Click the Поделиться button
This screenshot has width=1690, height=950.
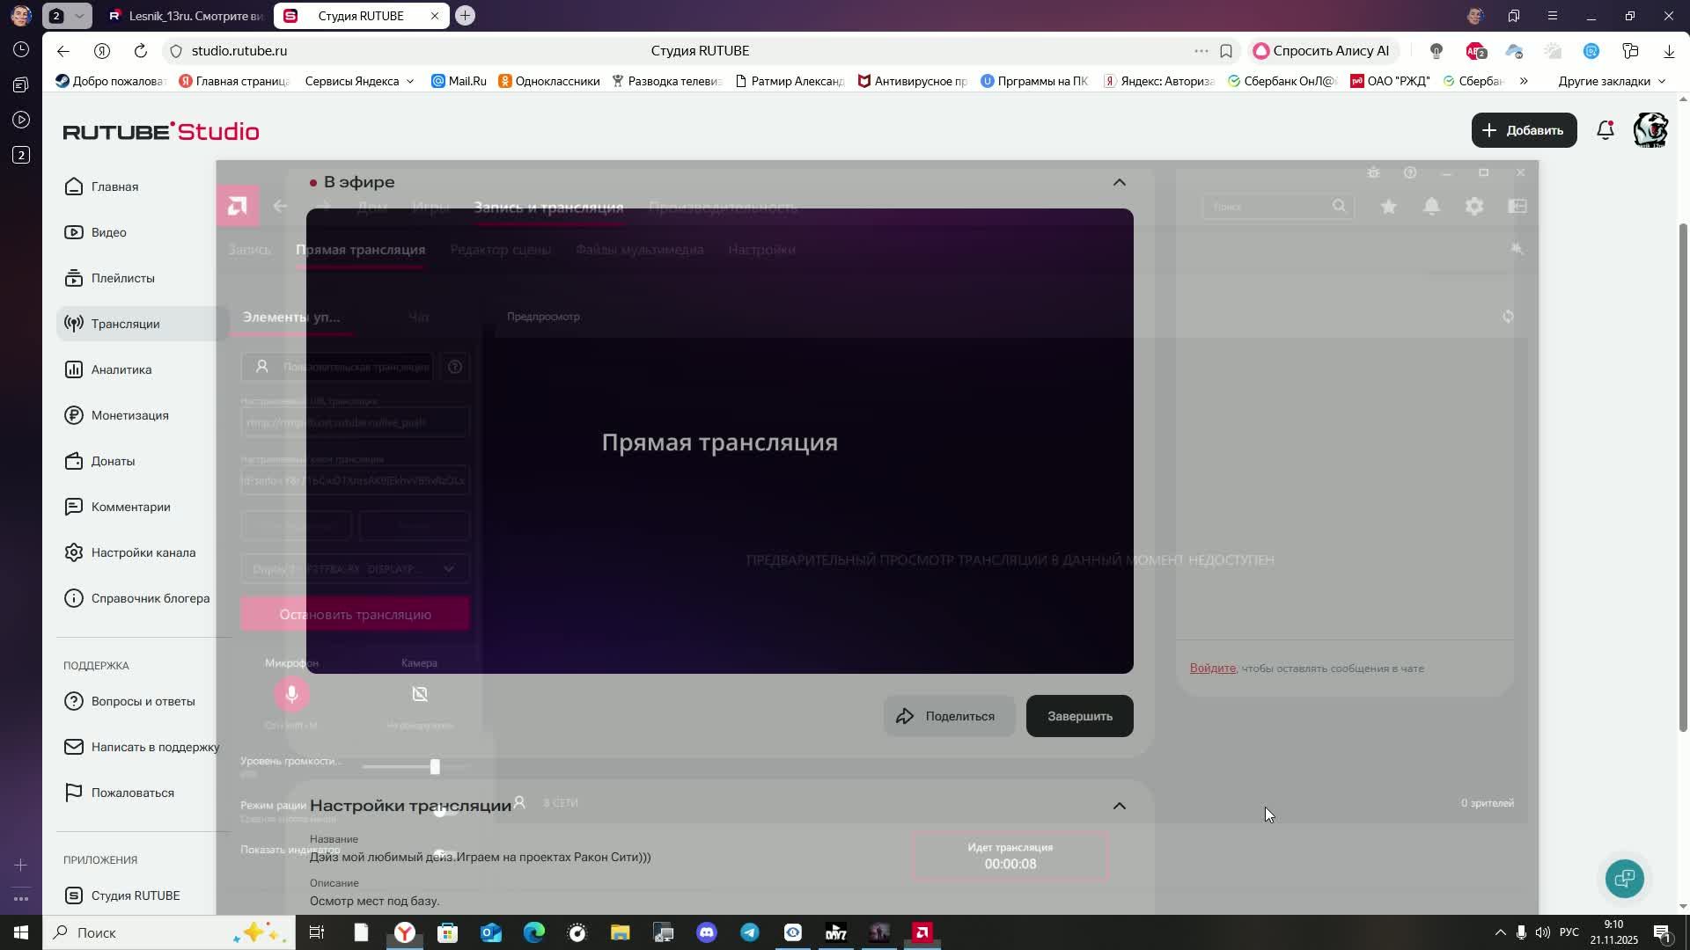[x=948, y=716]
